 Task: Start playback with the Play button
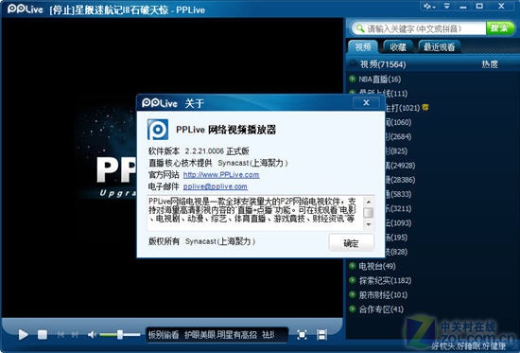23,334
